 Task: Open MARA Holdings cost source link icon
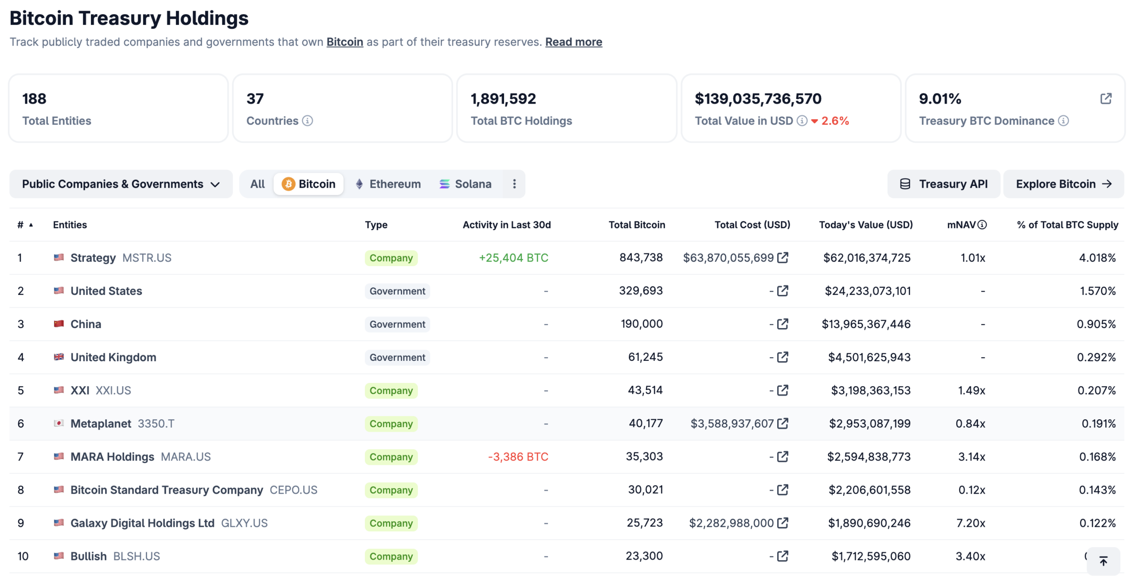click(783, 456)
